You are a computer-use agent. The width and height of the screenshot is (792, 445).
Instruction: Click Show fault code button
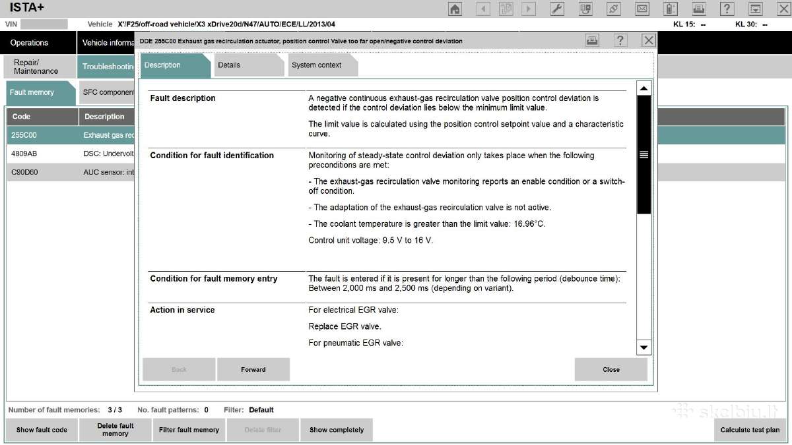(x=42, y=430)
